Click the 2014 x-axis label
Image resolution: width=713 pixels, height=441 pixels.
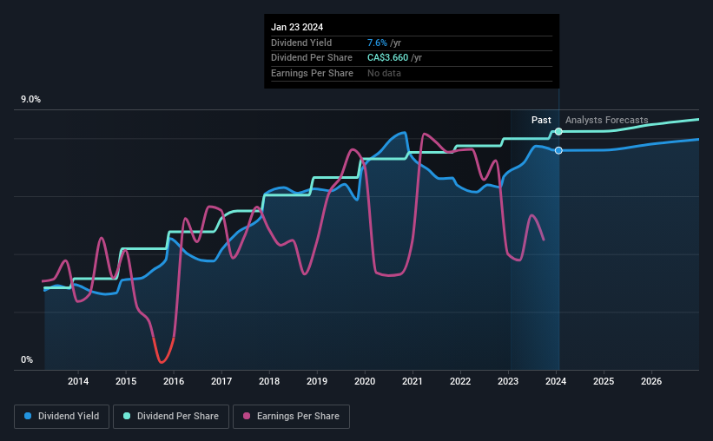(78, 381)
